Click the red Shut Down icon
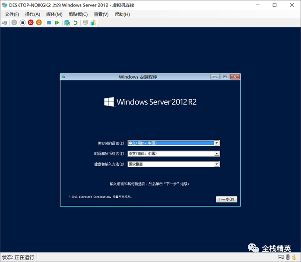301x262 pixels. pyautogui.click(x=31, y=22)
